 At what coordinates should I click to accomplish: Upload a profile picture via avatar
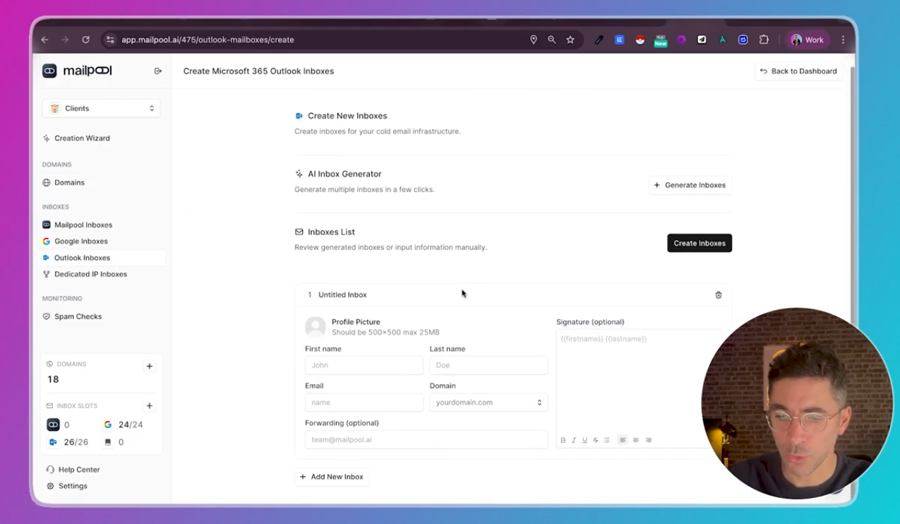(x=315, y=326)
